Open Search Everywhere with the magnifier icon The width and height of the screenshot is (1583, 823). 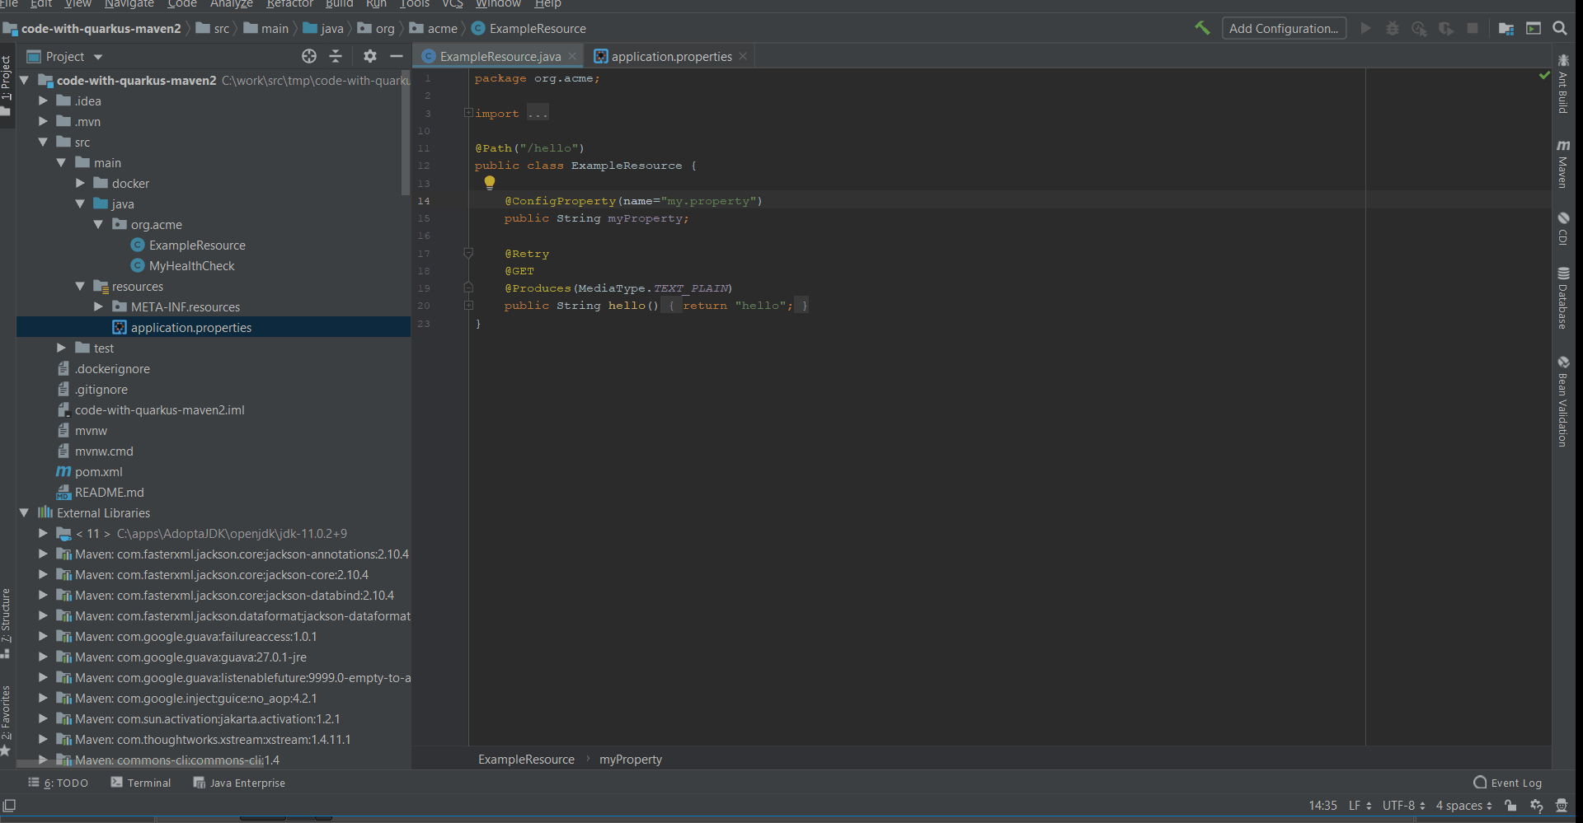1560,28
